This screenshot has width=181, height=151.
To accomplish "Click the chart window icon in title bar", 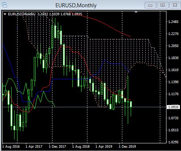I will pyautogui.click(x=4, y=5).
